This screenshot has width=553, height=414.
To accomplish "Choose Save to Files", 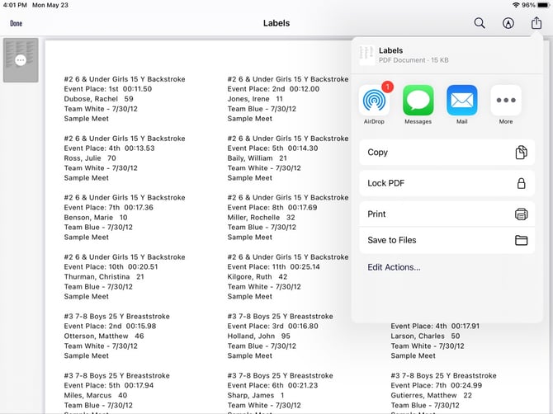I will point(392,241).
